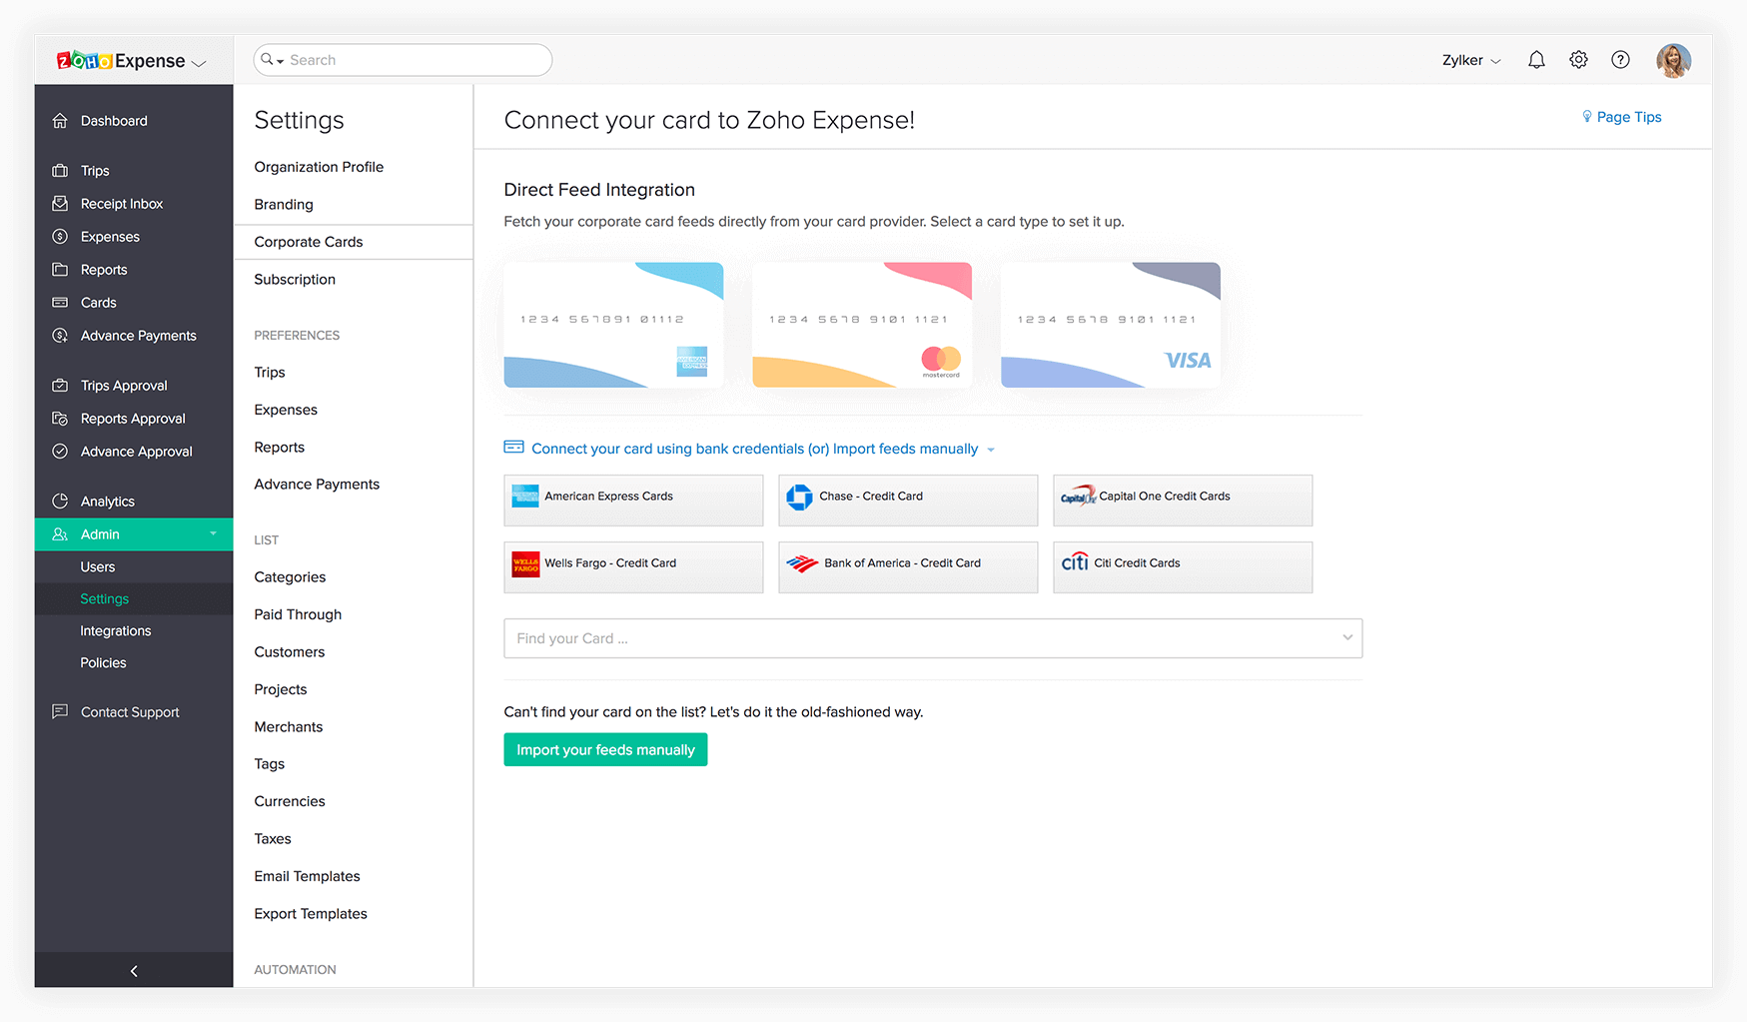The height and width of the screenshot is (1022, 1747).
Task: Select the Trips icon in the sidebar
Action: (x=61, y=170)
